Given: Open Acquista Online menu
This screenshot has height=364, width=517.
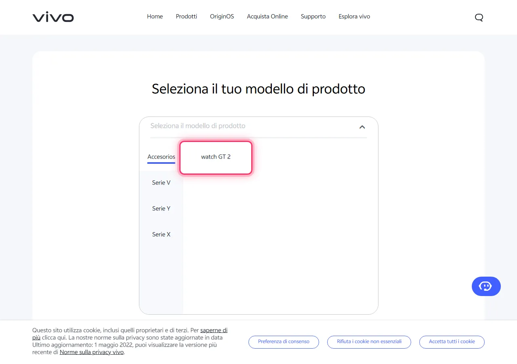Looking at the screenshot, I should [267, 17].
